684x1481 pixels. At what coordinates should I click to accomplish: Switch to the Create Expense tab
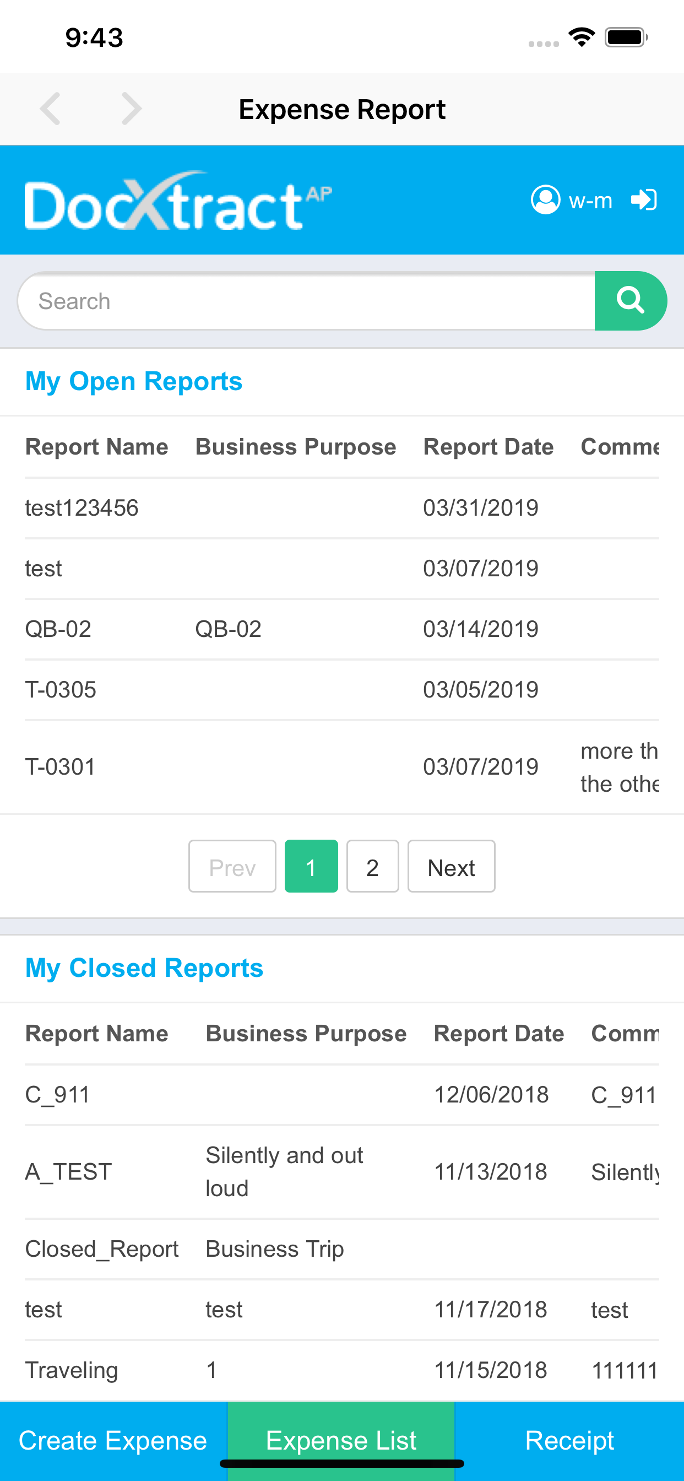tap(113, 1441)
